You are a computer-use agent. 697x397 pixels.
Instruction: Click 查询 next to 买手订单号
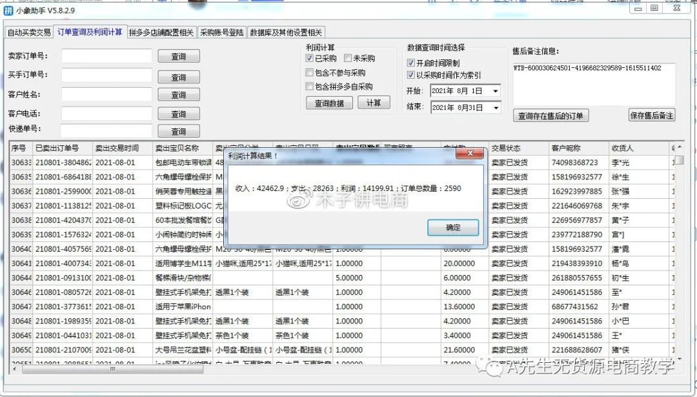179,77
